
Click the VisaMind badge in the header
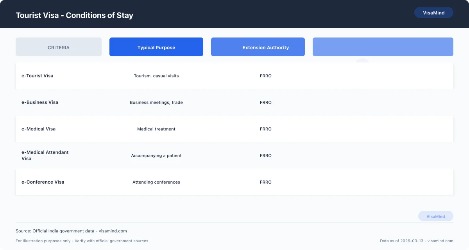433,13
